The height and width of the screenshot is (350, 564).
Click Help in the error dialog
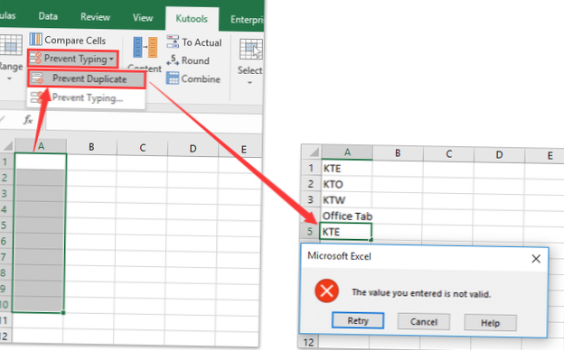click(x=490, y=323)
